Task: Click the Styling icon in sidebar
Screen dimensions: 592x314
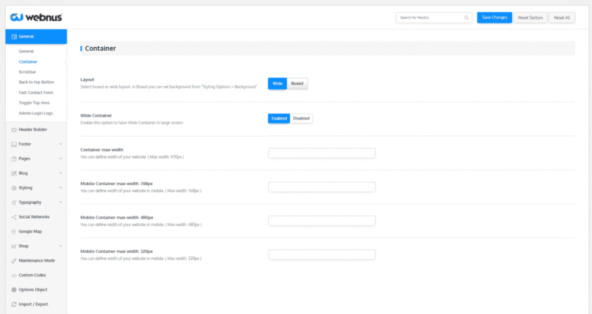Action: click(x=14, y=188)
